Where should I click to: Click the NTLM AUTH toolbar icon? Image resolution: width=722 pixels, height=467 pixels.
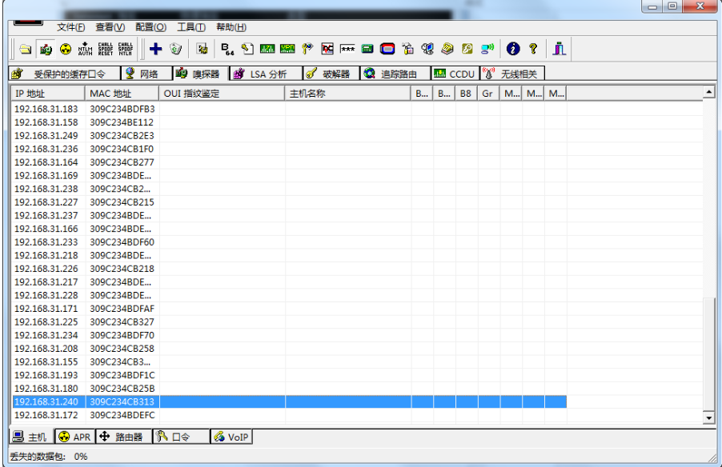pyautogui.click(x=85, y=49)
